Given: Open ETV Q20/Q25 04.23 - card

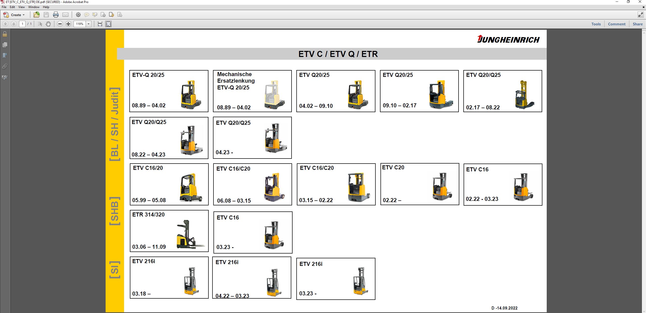Looking at the screenshot, I should tap(252, 138).
